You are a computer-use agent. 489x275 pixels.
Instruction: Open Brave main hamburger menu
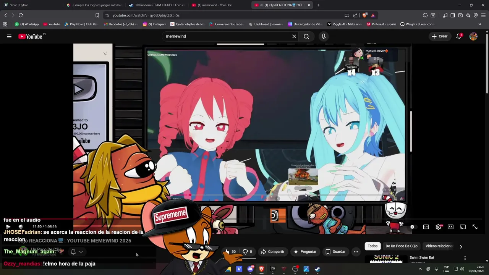click(483, 15)
